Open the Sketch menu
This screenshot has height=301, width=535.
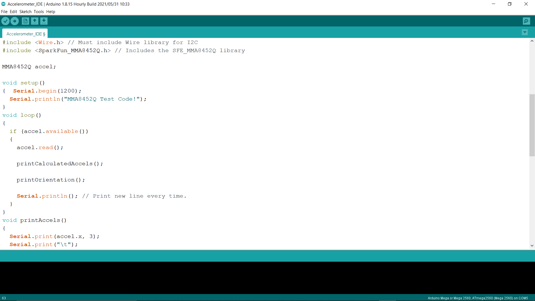click(x=25, y=12)
